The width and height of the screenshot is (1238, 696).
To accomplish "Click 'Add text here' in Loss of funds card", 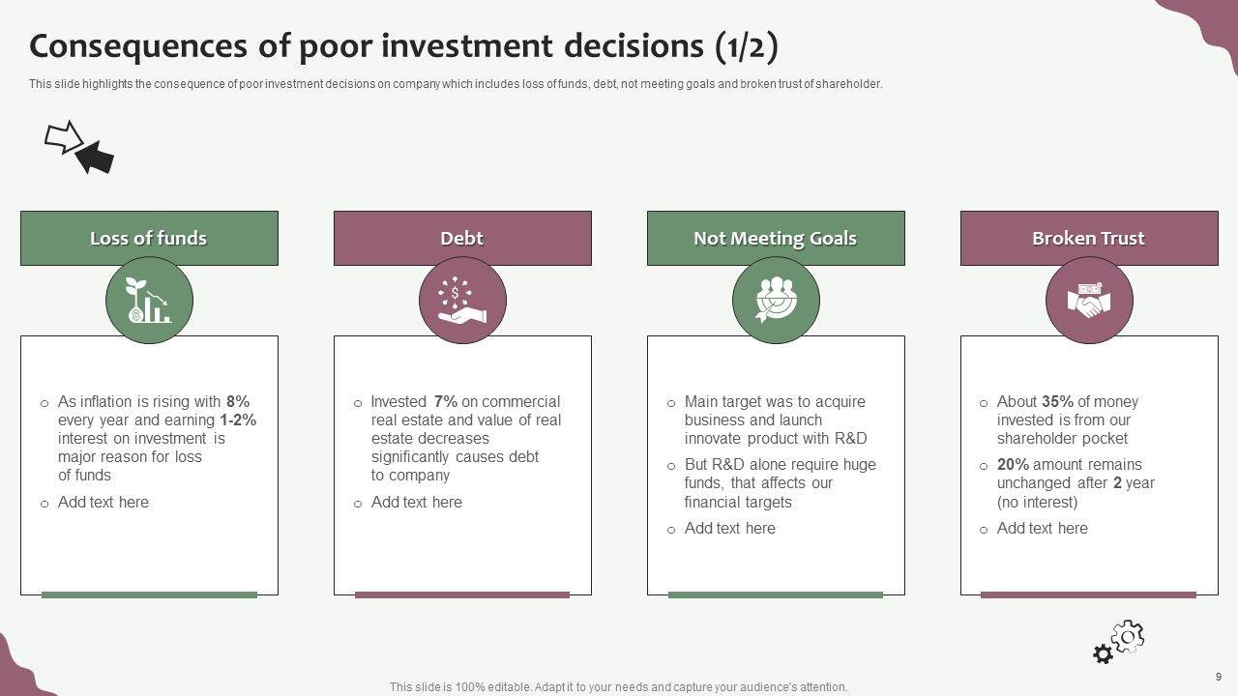I will click(103, 502).
